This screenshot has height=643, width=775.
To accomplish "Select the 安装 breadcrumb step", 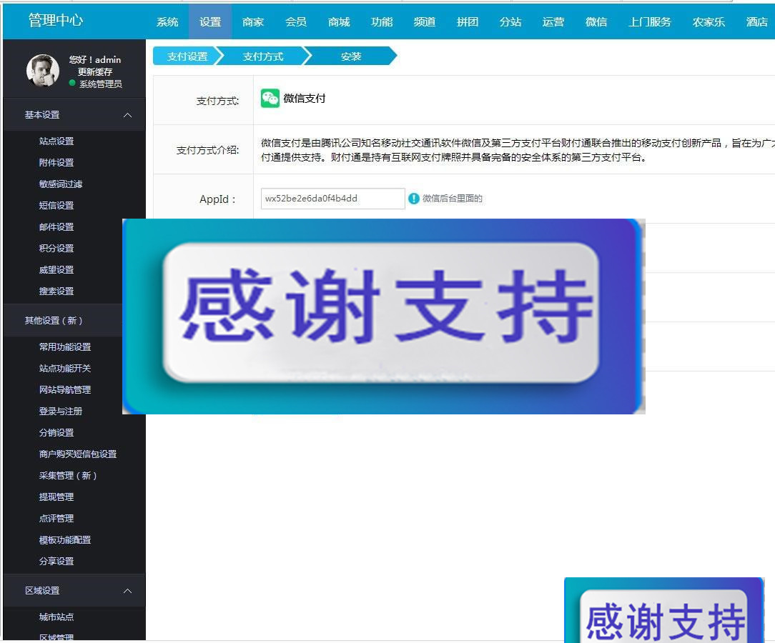I will pyautogui.click(x=350, y=55).
